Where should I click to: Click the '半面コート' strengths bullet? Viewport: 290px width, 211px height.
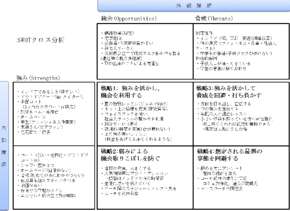coord(30,102)
